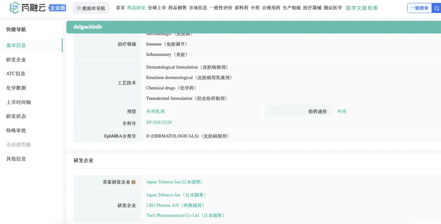Navigate to ATC信息 section

coord(16,74)
